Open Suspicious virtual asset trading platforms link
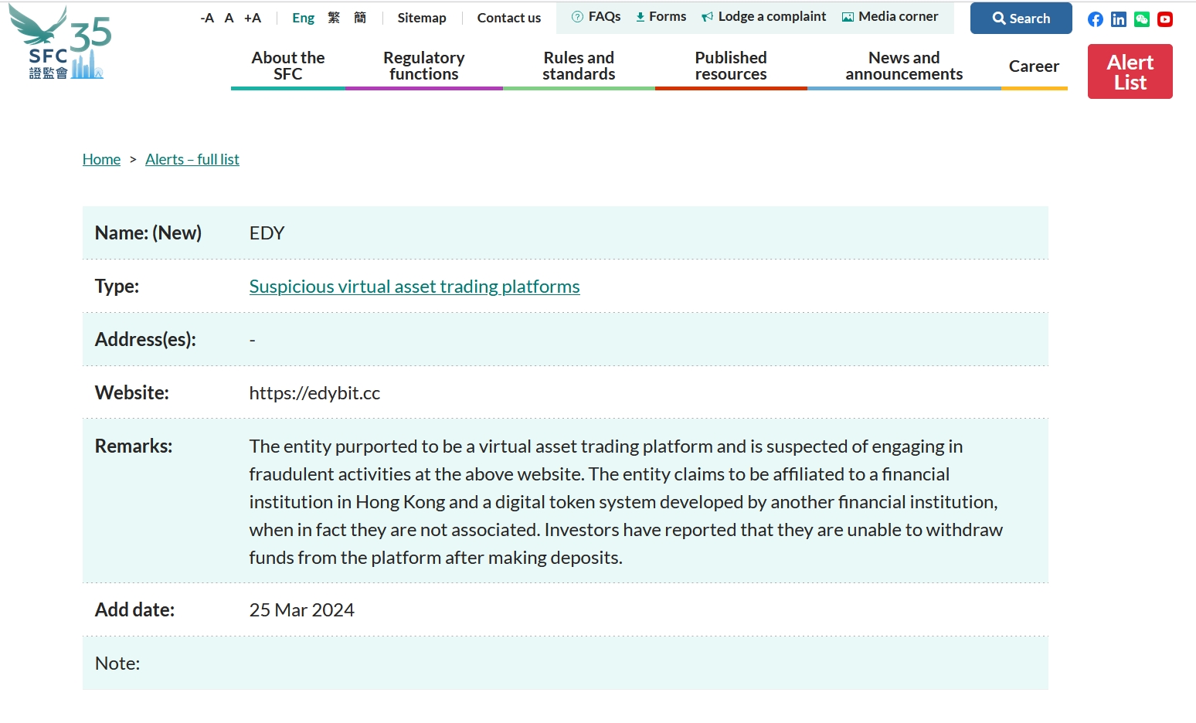Viewport: 1196px width, 723px height. (x=414, y=287)
